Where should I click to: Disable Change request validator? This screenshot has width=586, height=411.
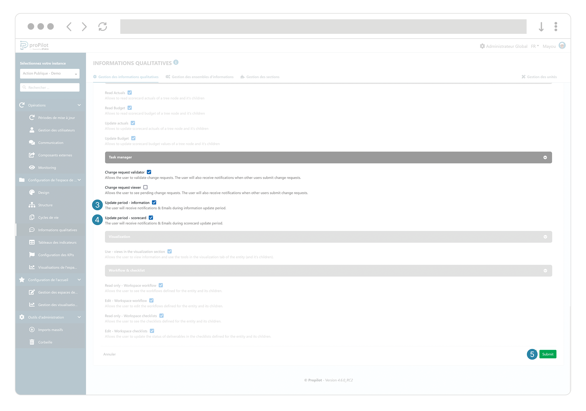coord(149,172)
